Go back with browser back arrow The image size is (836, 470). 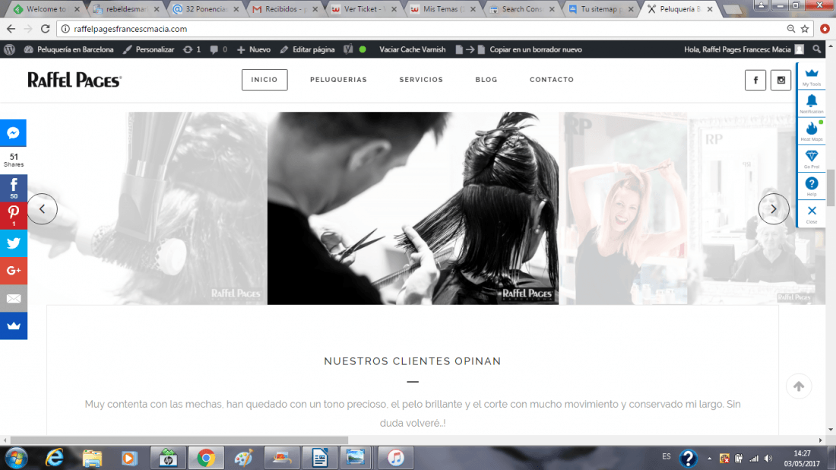[x=11, y=29]
